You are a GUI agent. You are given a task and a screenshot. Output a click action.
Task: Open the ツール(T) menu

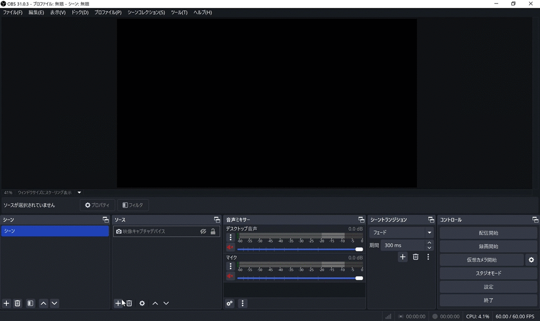[179, 13]
